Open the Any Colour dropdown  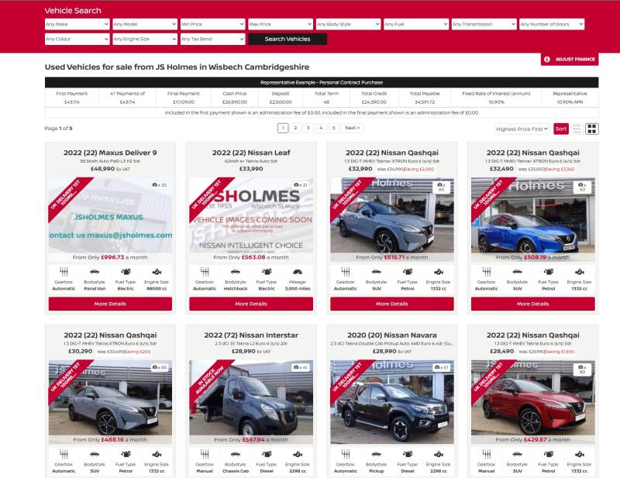pos(77,40)
